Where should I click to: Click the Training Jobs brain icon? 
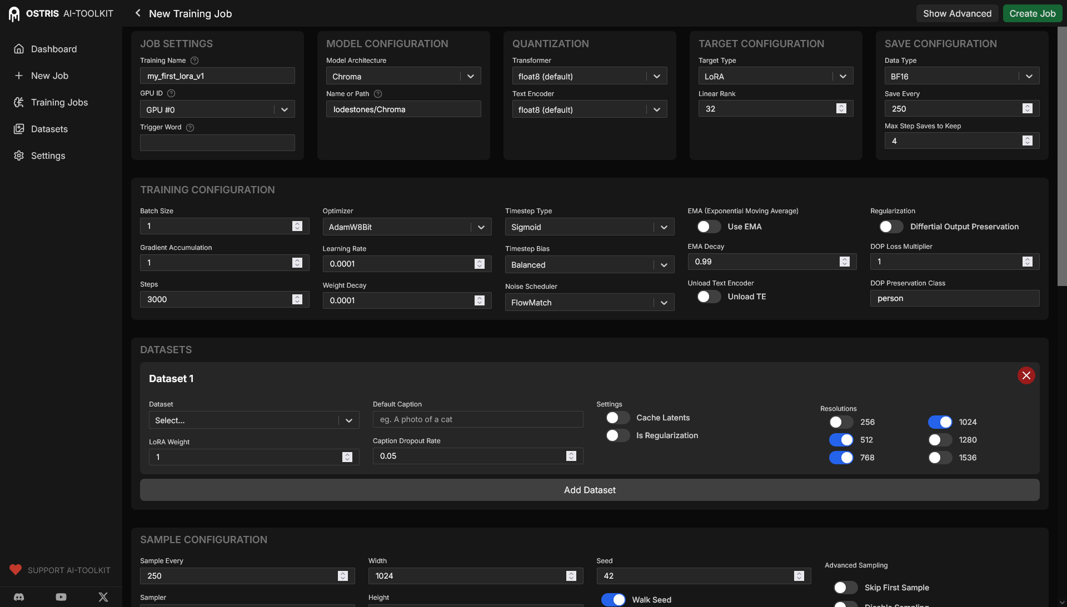coord(19,102)
